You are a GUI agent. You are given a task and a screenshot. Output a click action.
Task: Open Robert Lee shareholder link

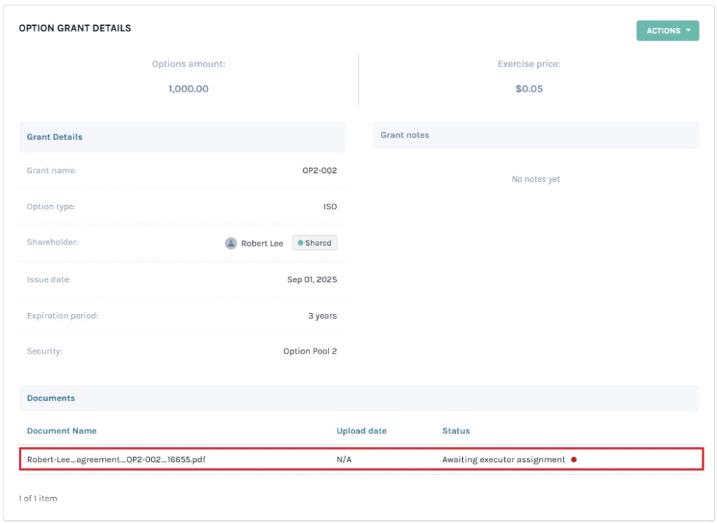tap(262, 243)
